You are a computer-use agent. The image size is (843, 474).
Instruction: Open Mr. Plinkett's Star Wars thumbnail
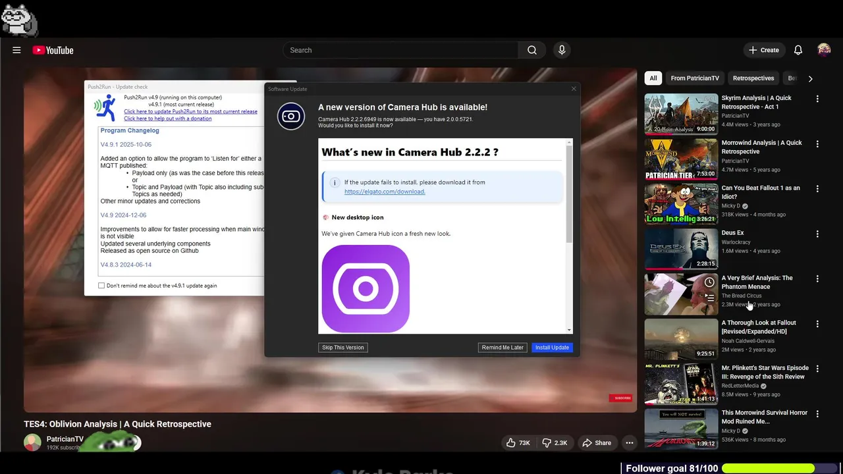(x=681, y=383)
